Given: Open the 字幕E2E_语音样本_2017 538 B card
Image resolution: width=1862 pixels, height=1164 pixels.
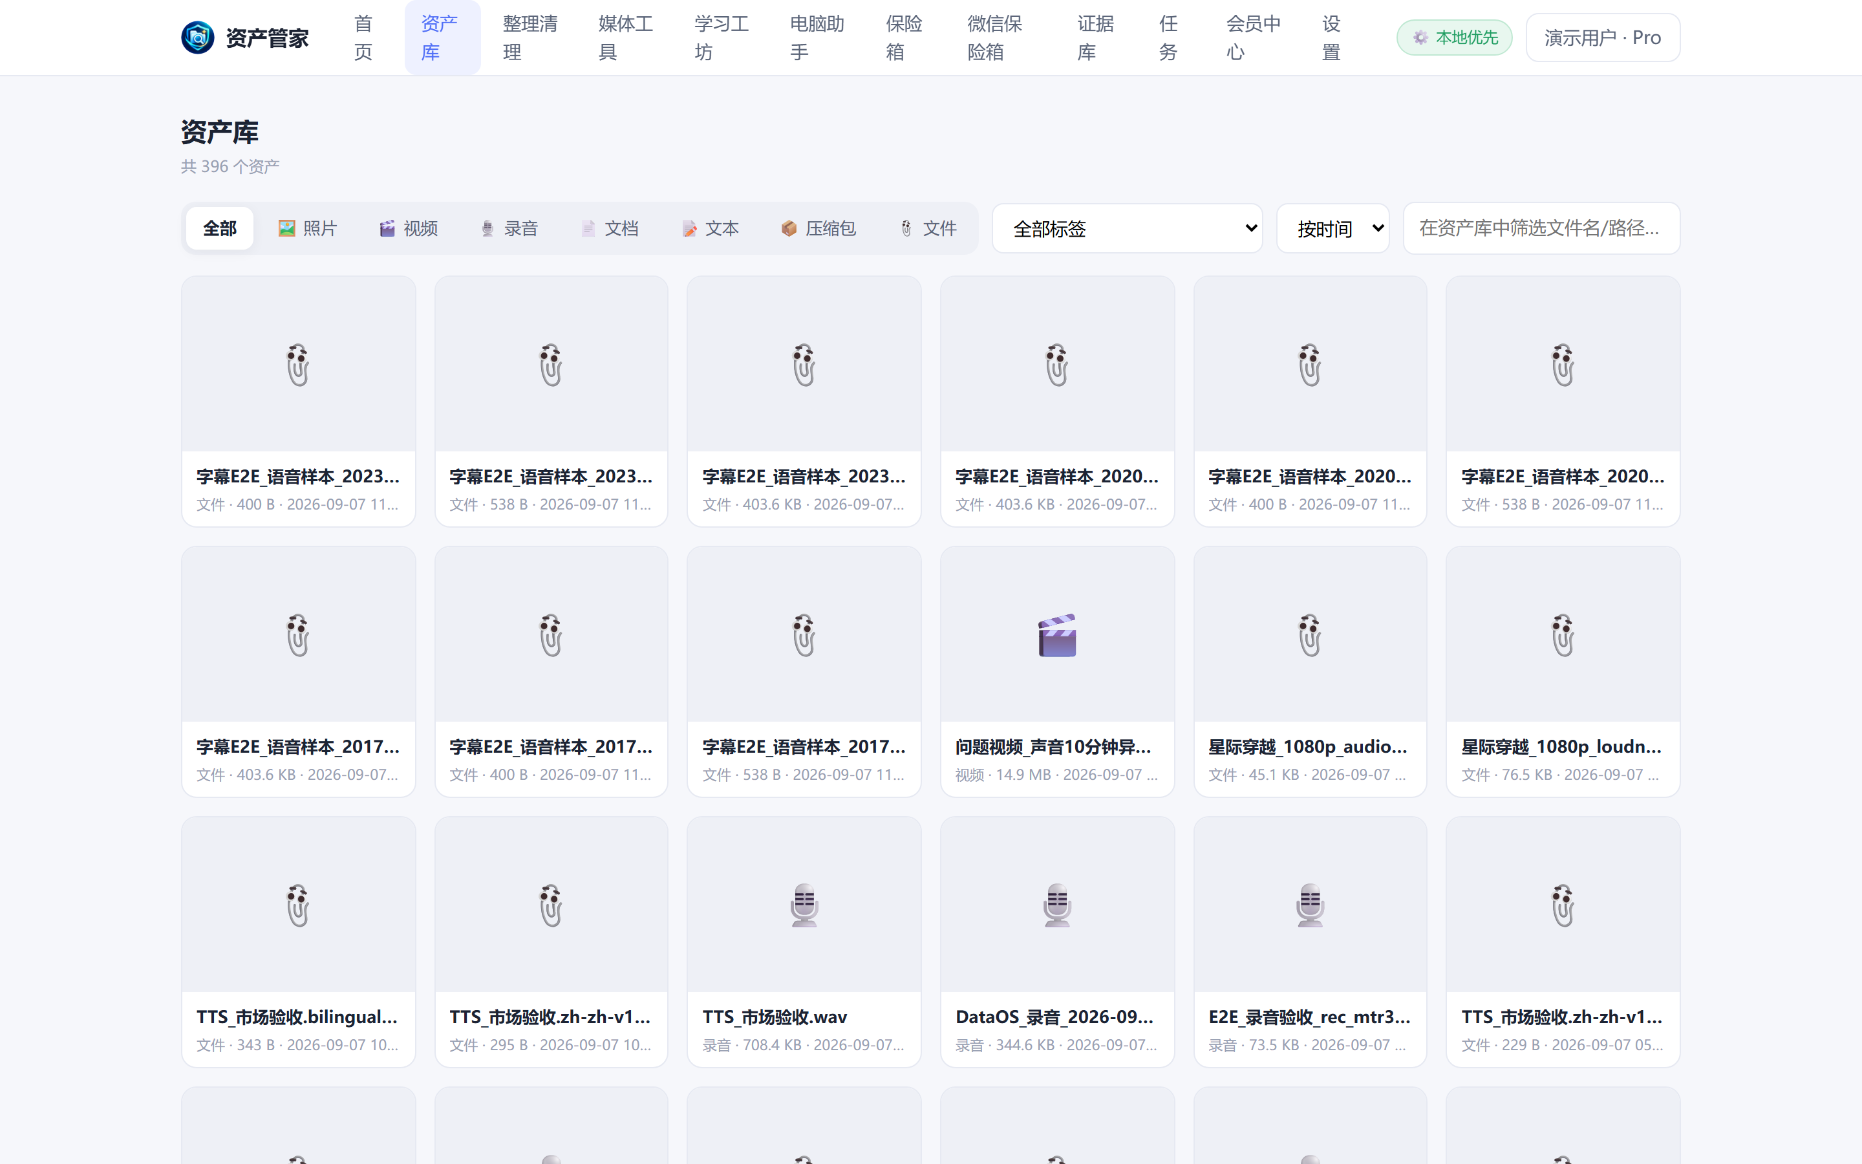Looking at the screenshot, I should click(x=804, y=671).
